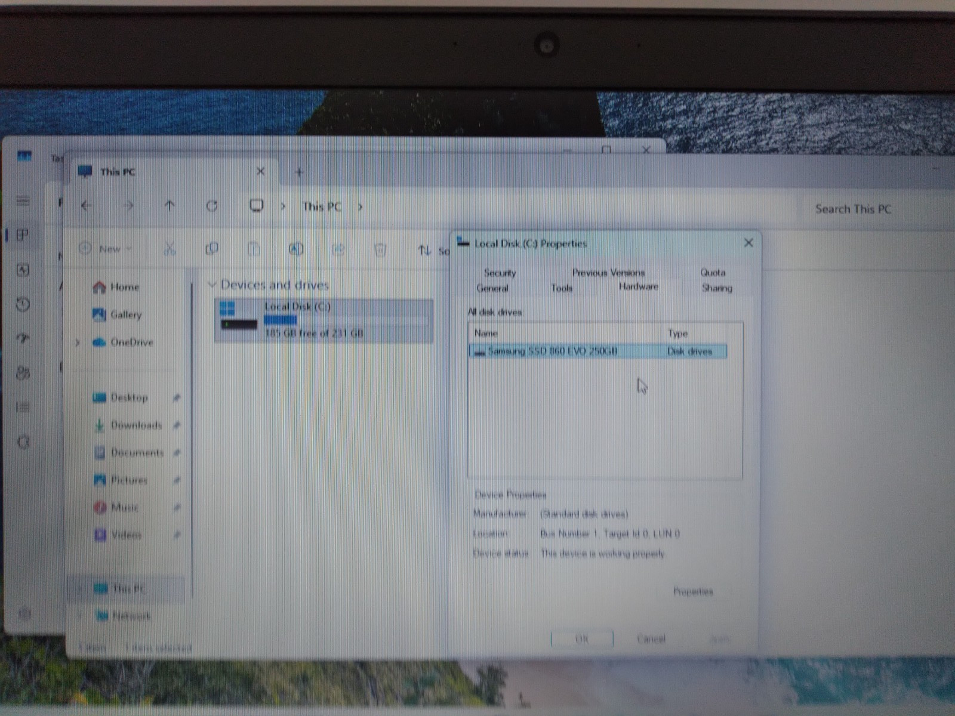Click the Paste icon in toolbar
This screenshot has width=955, height=716.
click(x=254, y=249)
